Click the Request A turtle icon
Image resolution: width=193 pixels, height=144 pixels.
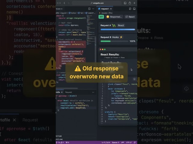click(x=114, y=25)
